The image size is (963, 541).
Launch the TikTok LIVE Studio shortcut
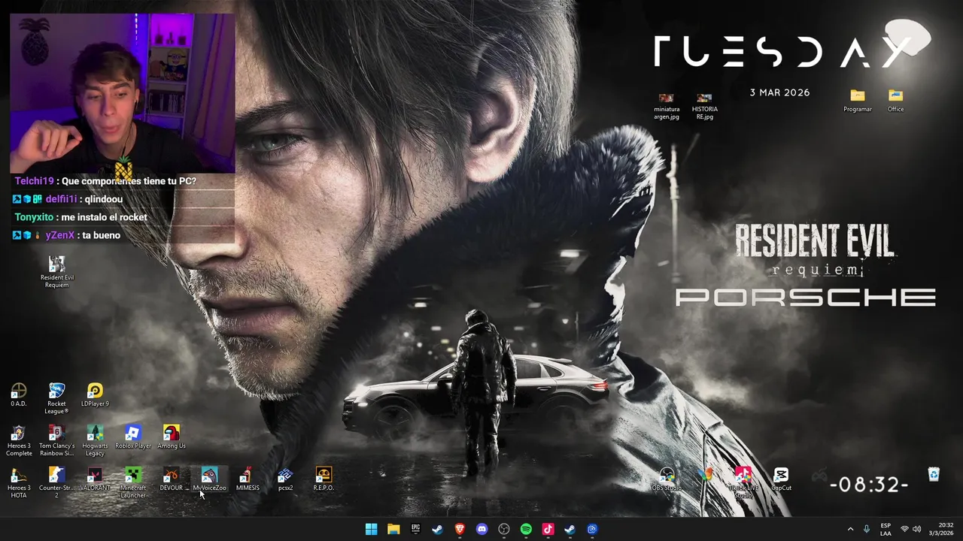coord(743,483)
